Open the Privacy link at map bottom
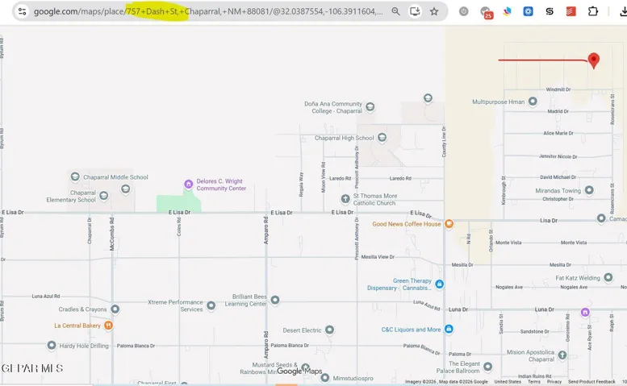 point(554,382)
